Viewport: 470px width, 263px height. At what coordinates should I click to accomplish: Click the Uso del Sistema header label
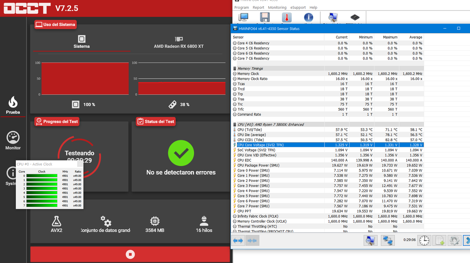coord(56,25)
